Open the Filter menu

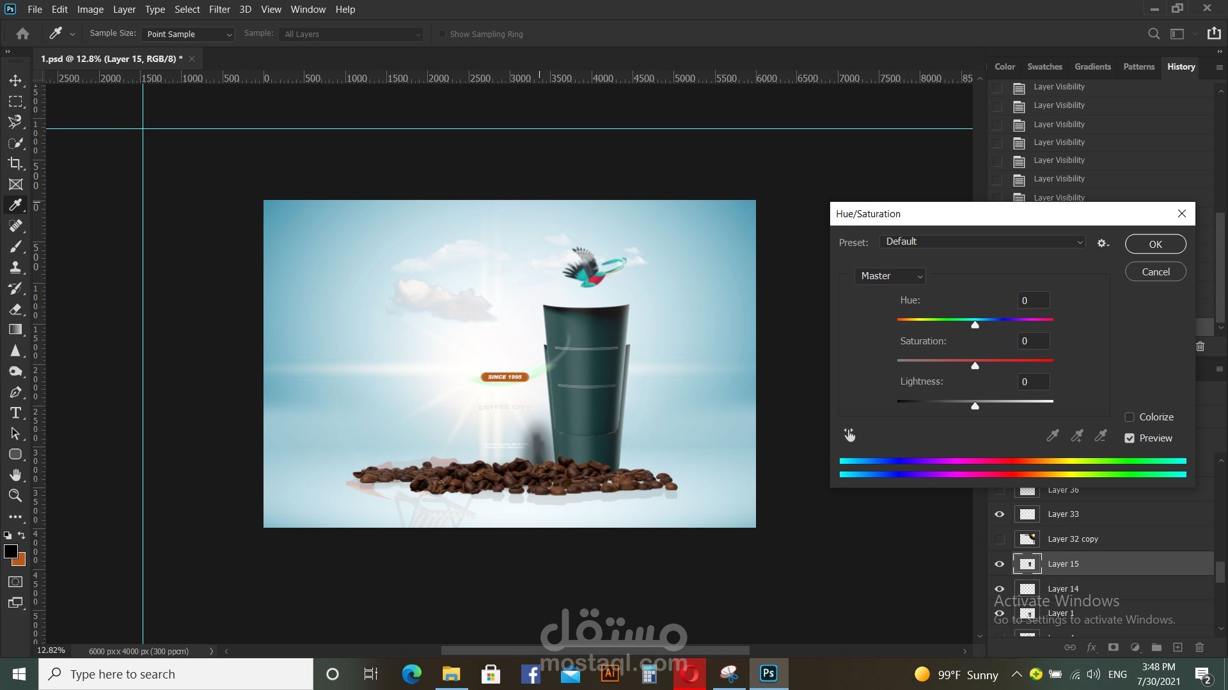tap(219, 10)
